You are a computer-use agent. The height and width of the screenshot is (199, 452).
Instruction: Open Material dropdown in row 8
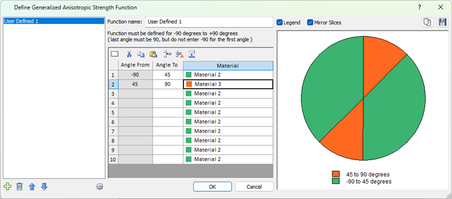[228, 141]
